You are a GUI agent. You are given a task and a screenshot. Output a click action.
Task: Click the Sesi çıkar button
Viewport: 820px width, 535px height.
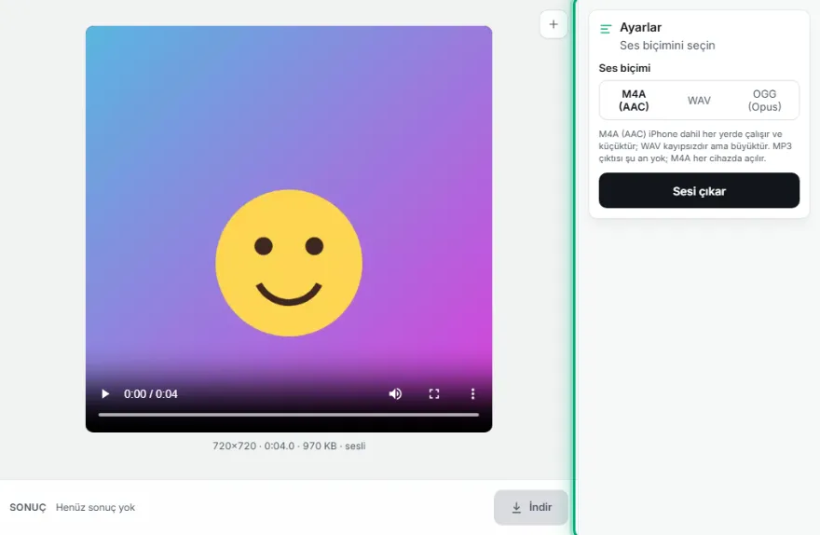click(x=699, y=191)
